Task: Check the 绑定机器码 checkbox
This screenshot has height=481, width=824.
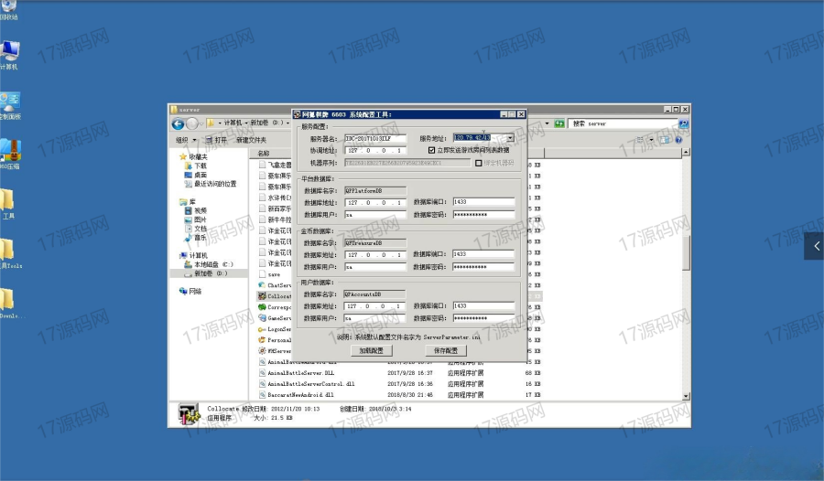Action: click(478, 163)
